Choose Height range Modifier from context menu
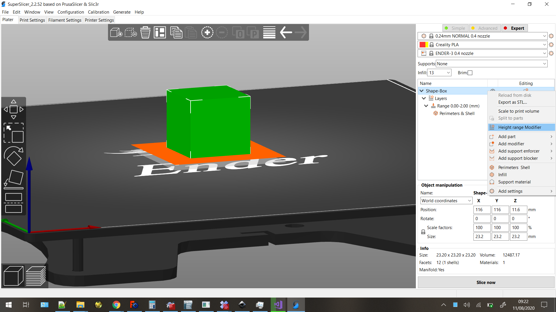The image size is (556, 312). (x=520, y=127)
